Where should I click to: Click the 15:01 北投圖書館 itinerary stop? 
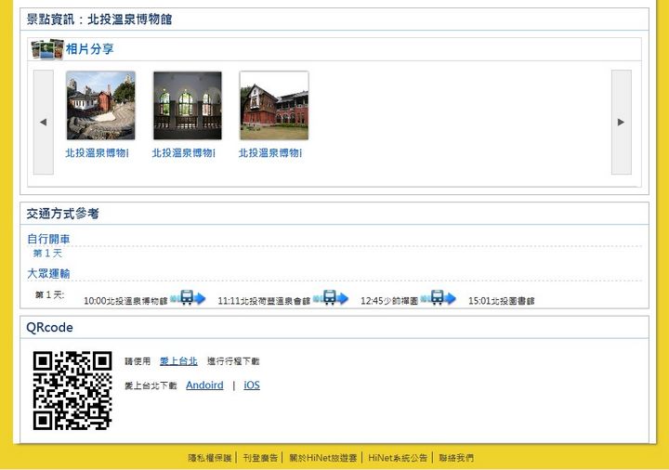coord(502,301)
